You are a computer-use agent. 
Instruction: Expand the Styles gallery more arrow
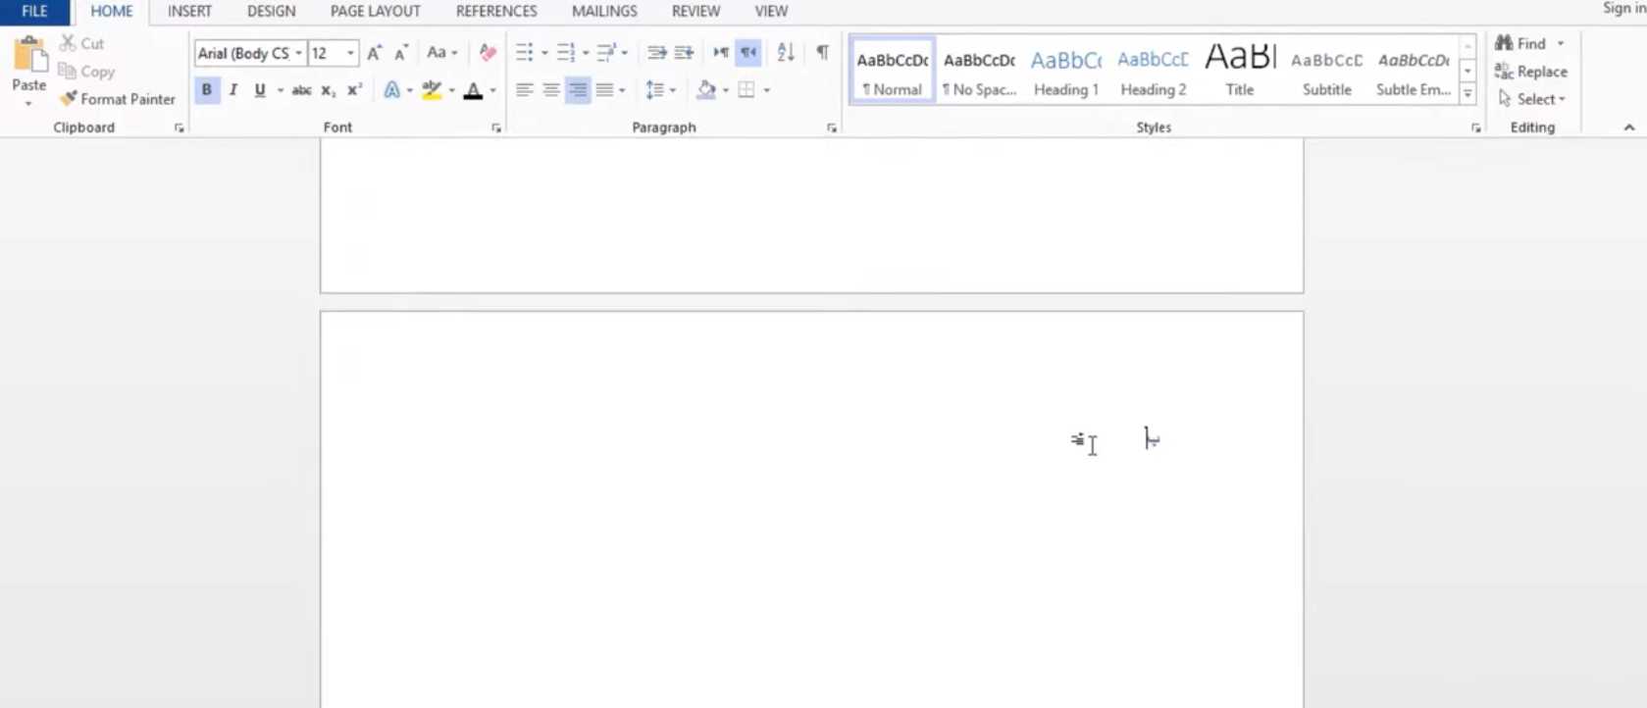click(1467, 94)
